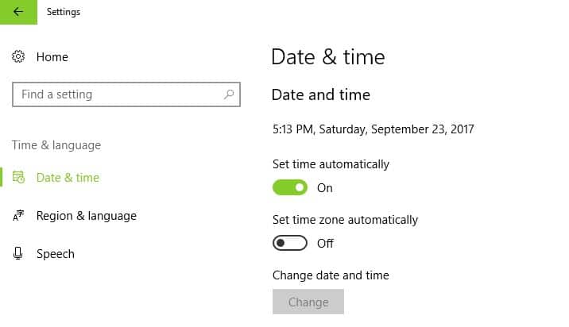Open the Speech settings section
Image resolution: width=569 pixels, height=327 pixels.
56,254
